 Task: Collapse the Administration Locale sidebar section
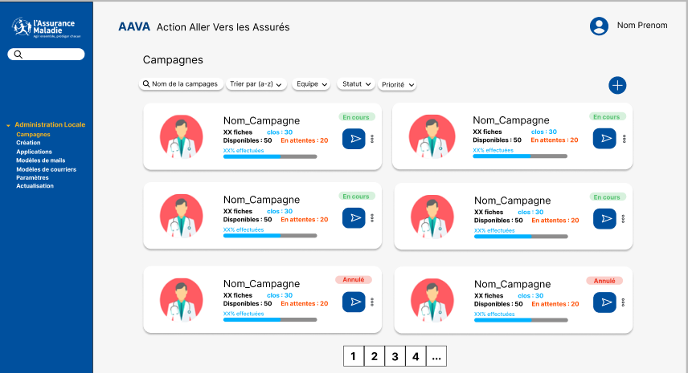tap(8, 125)
